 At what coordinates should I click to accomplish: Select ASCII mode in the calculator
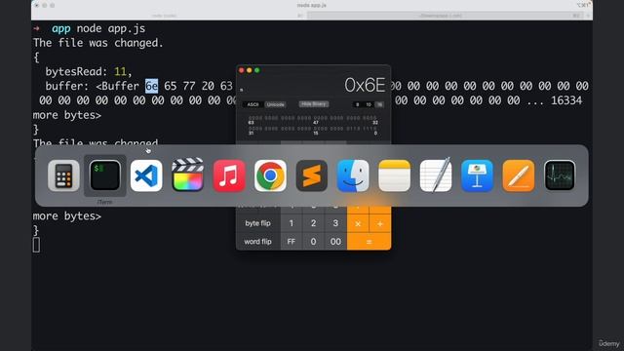[253, 104]
